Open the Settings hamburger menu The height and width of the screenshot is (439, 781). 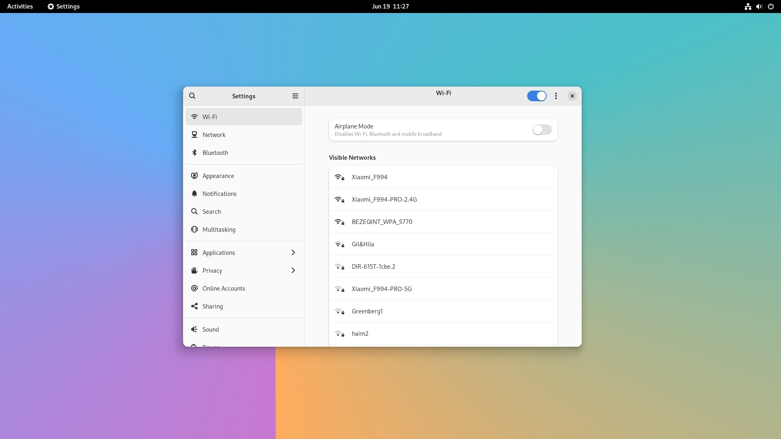[x=295, y=96]
